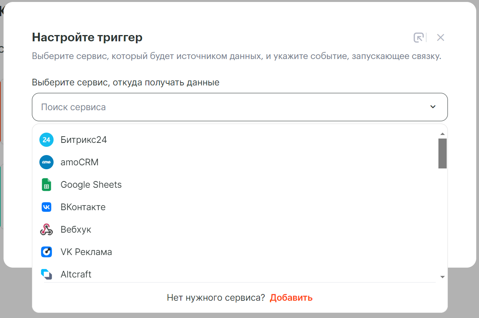Viewport: 479px width, 318px height.
Task: Close the Настройте триггер dialog
Action: coord(440,37)
